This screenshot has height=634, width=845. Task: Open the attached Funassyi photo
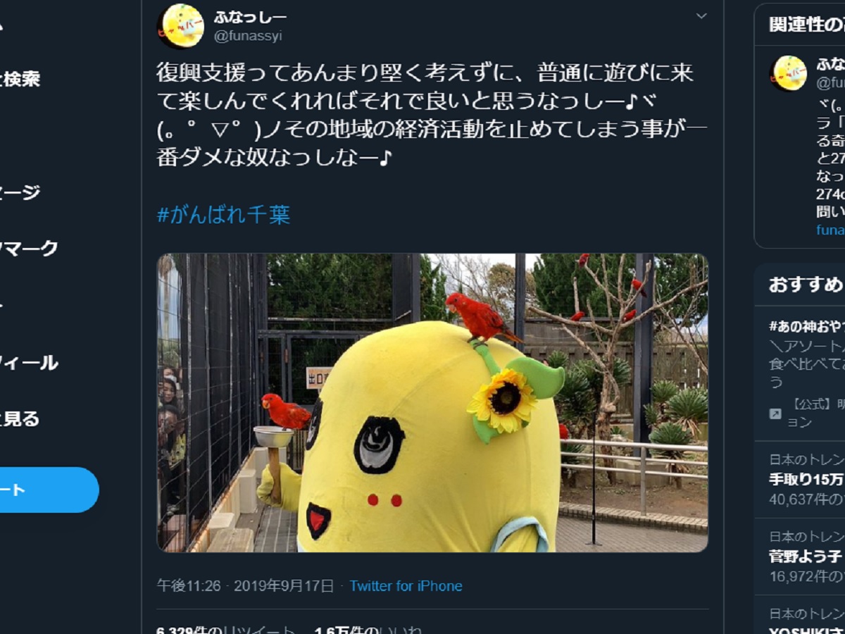click(x=432, y=402)
